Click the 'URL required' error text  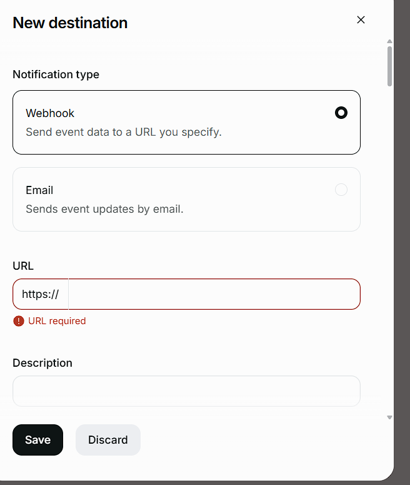[57, 321]
